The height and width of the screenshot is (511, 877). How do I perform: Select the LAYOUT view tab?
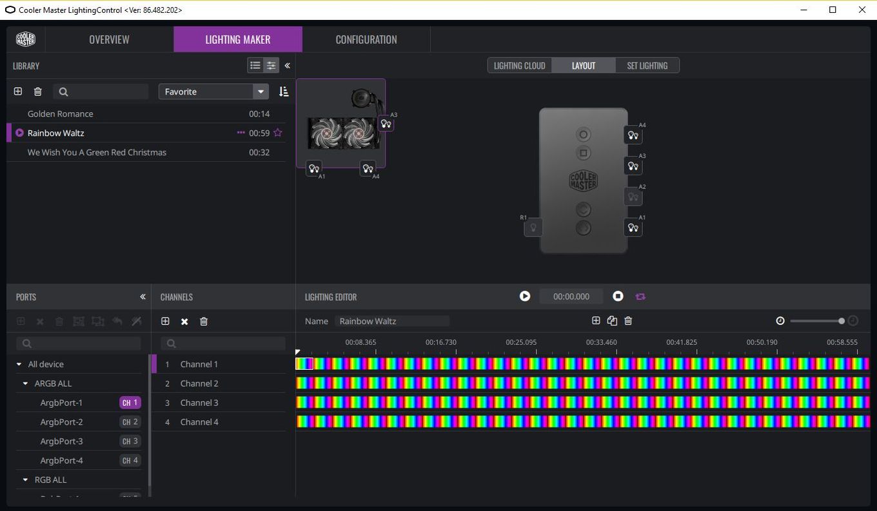pos(584,66)
